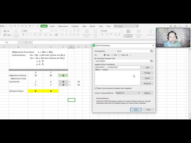
Task: Switch to the Home tab
Action: point(44,26)
